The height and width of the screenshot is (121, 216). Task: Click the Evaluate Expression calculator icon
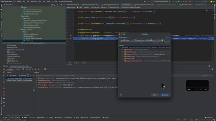tap(45, 69)
